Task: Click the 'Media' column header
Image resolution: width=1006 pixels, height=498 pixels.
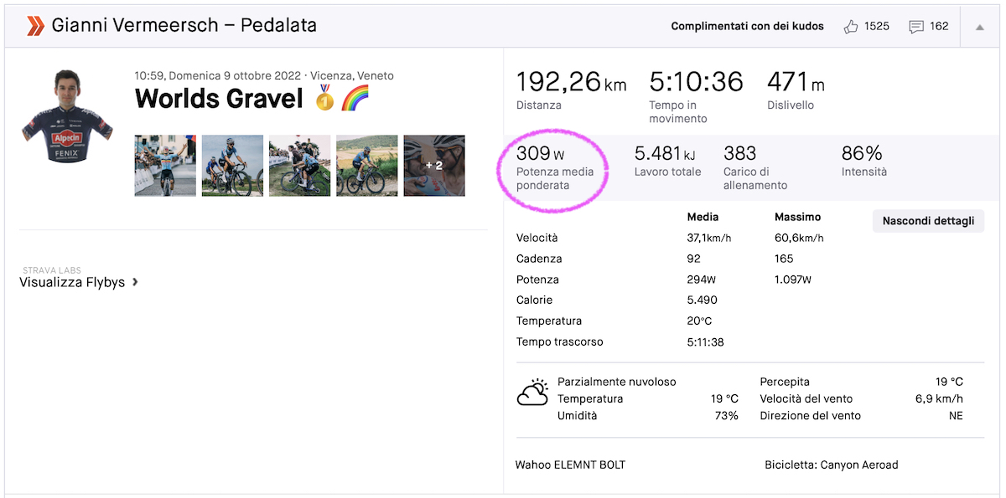Action: [703, 218]
